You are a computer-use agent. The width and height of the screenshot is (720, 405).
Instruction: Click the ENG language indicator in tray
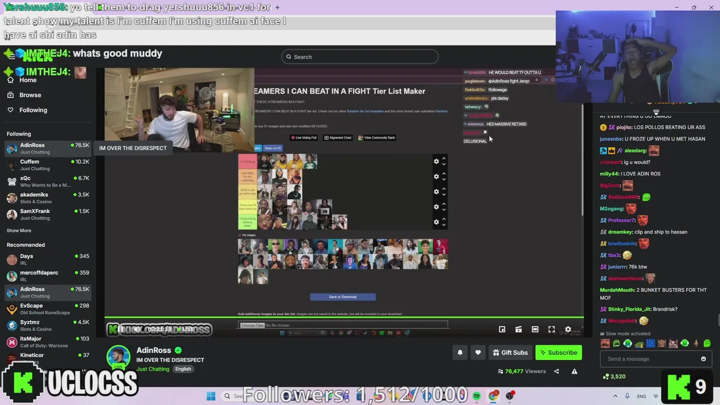641,397
